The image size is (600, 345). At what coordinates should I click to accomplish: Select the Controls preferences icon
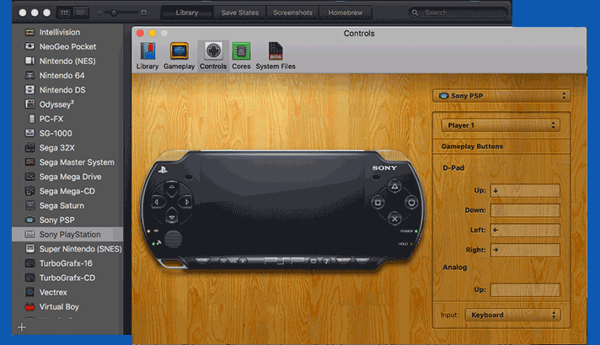(213, 51)
